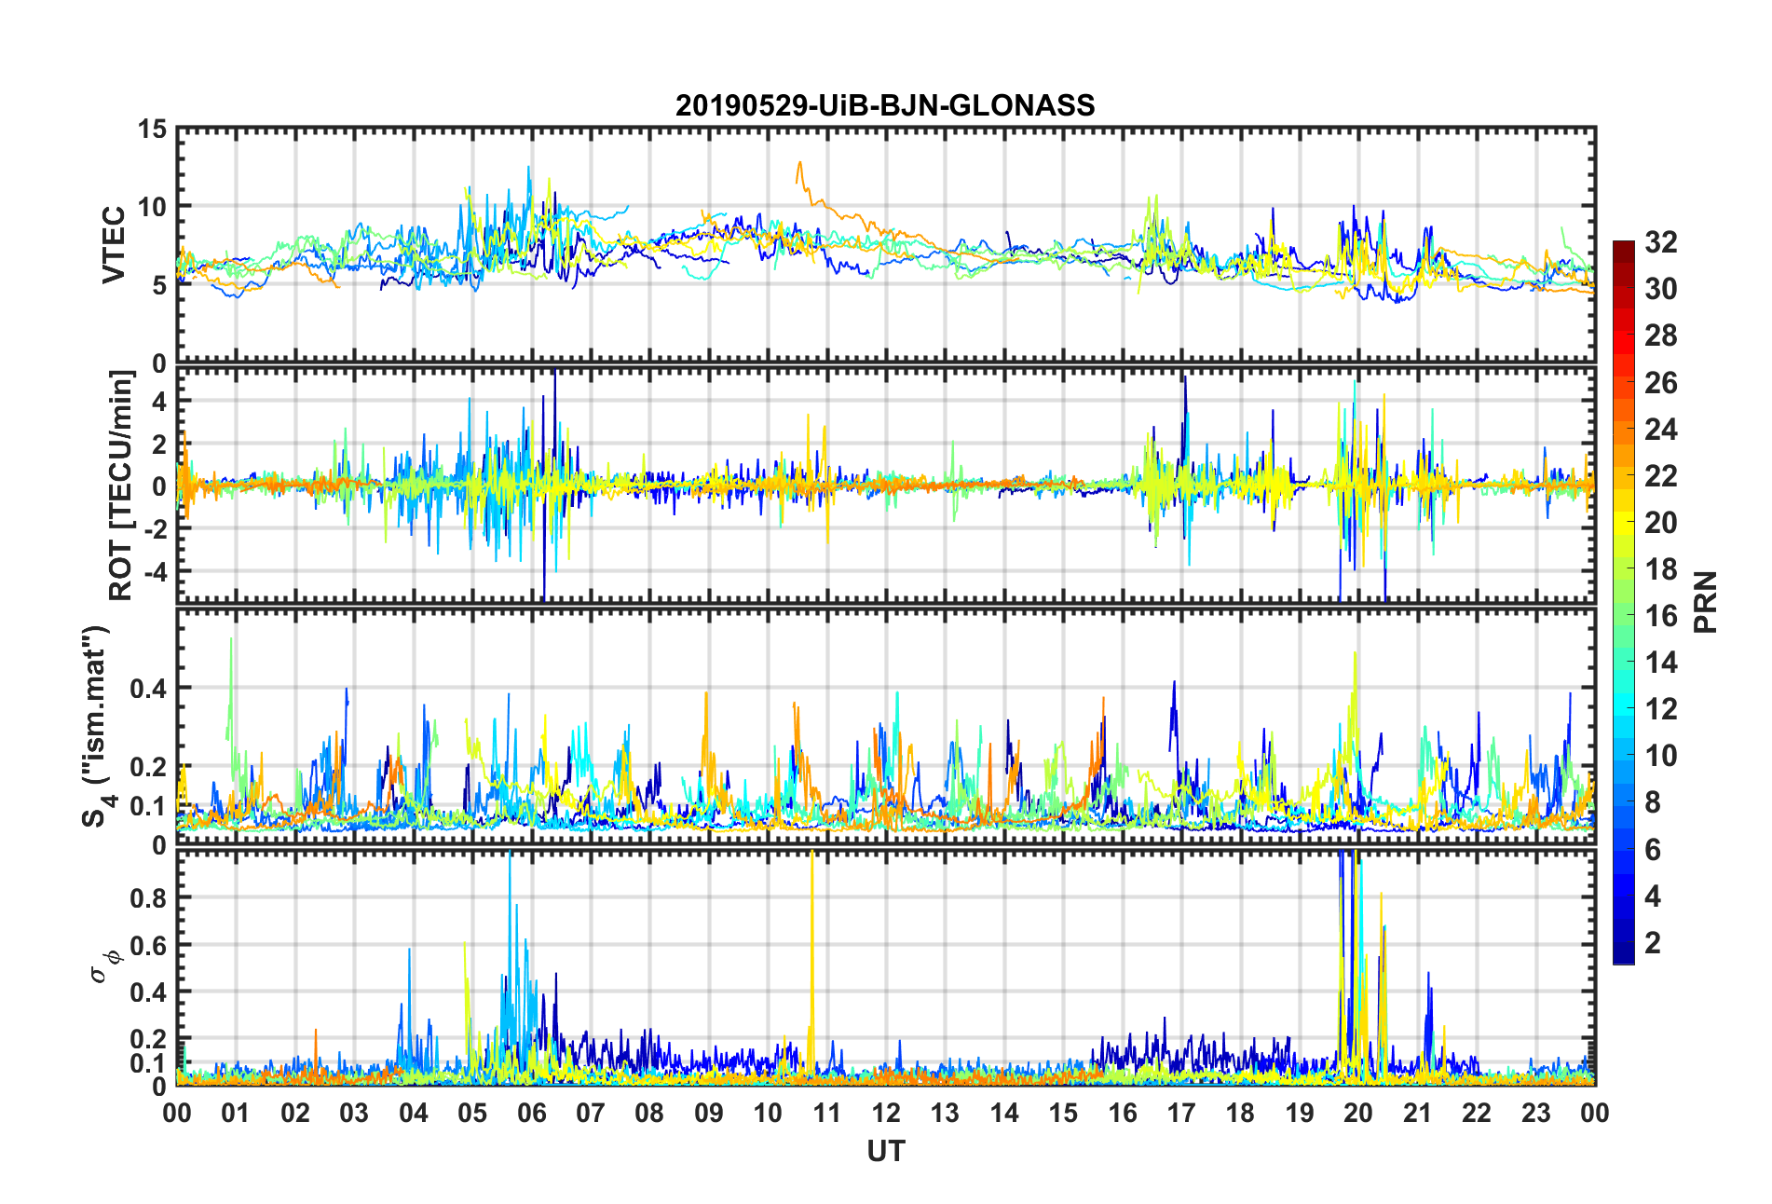Screen dimensions: 1772x1204
Task: Click PRN colorbar tick label 2
Action: point(1653,942)
